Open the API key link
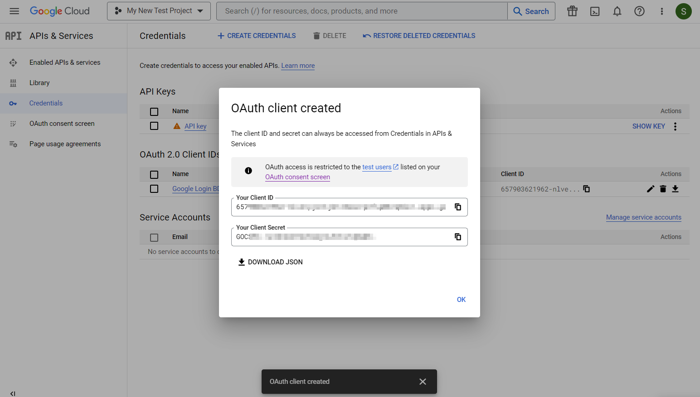 [195, 126]
